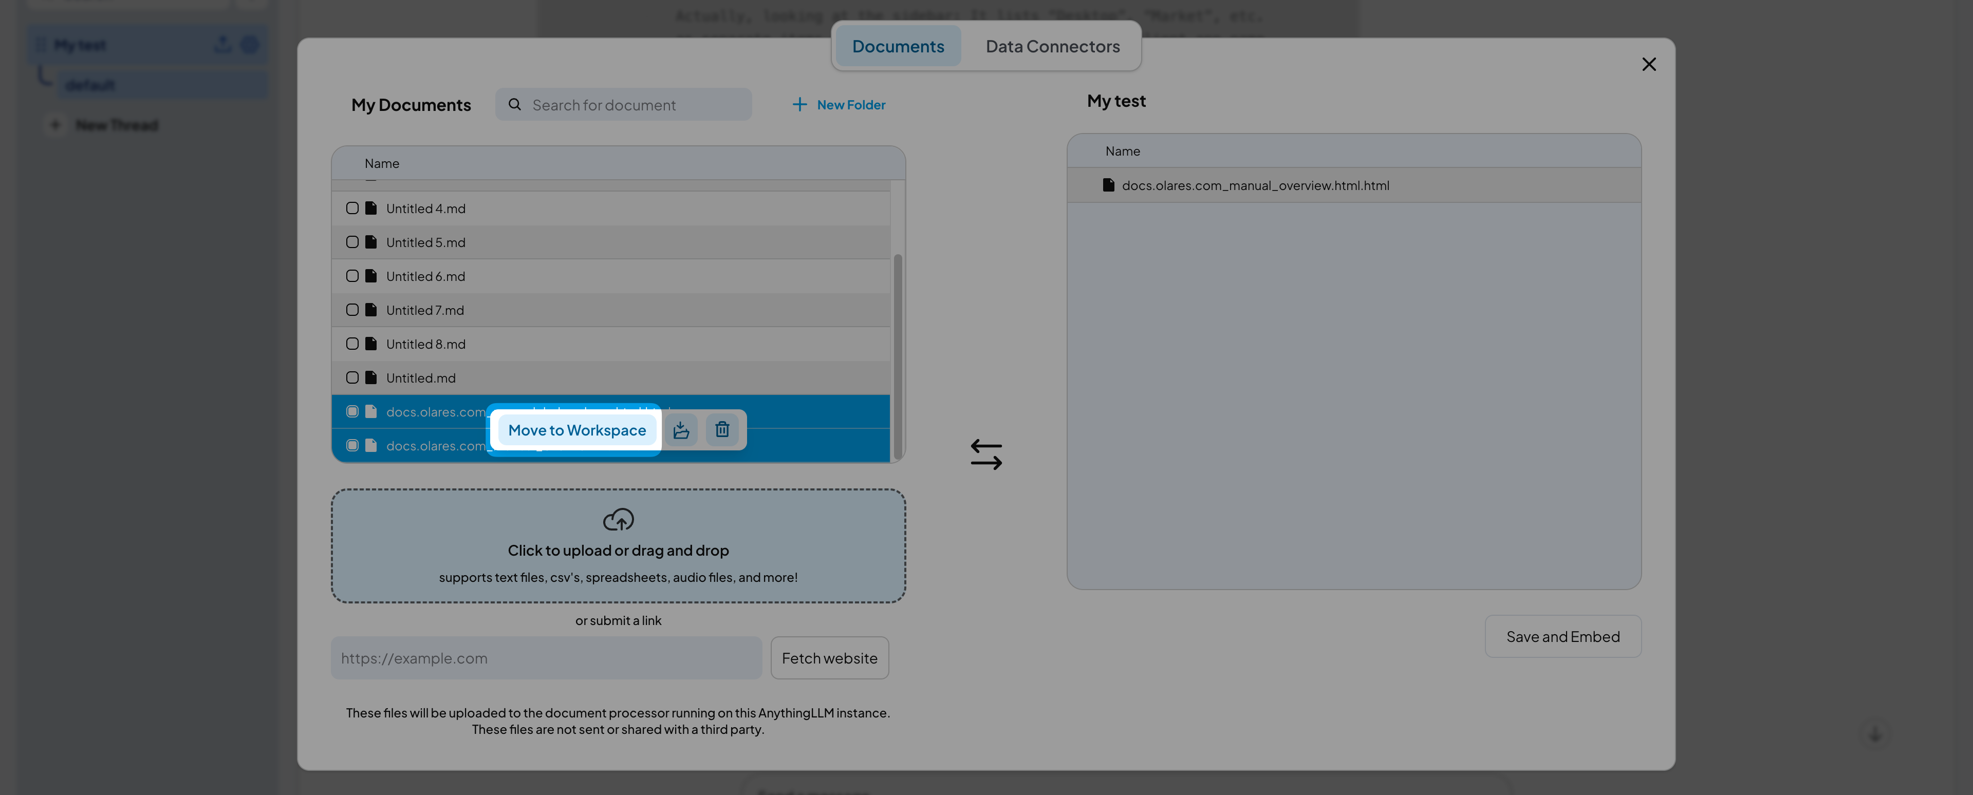The image size is (1973, 795).
Task: Check the Untitled 4.md checkbox
Action: [x=352, y=209]
